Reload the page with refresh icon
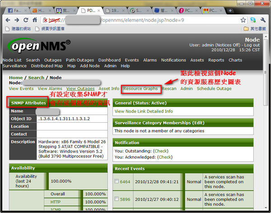271x213 pixels. 26,20
